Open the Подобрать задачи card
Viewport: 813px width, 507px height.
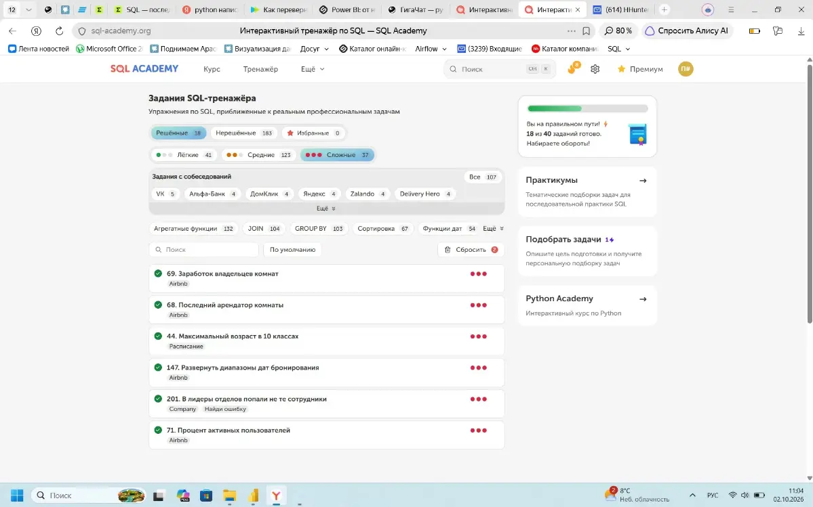[587, 251]
